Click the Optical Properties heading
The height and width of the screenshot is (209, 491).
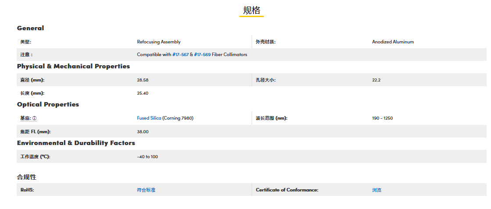[48, 104]
